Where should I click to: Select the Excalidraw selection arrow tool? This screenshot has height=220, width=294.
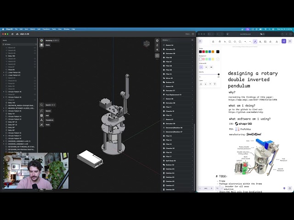click(x=225, y=42)
